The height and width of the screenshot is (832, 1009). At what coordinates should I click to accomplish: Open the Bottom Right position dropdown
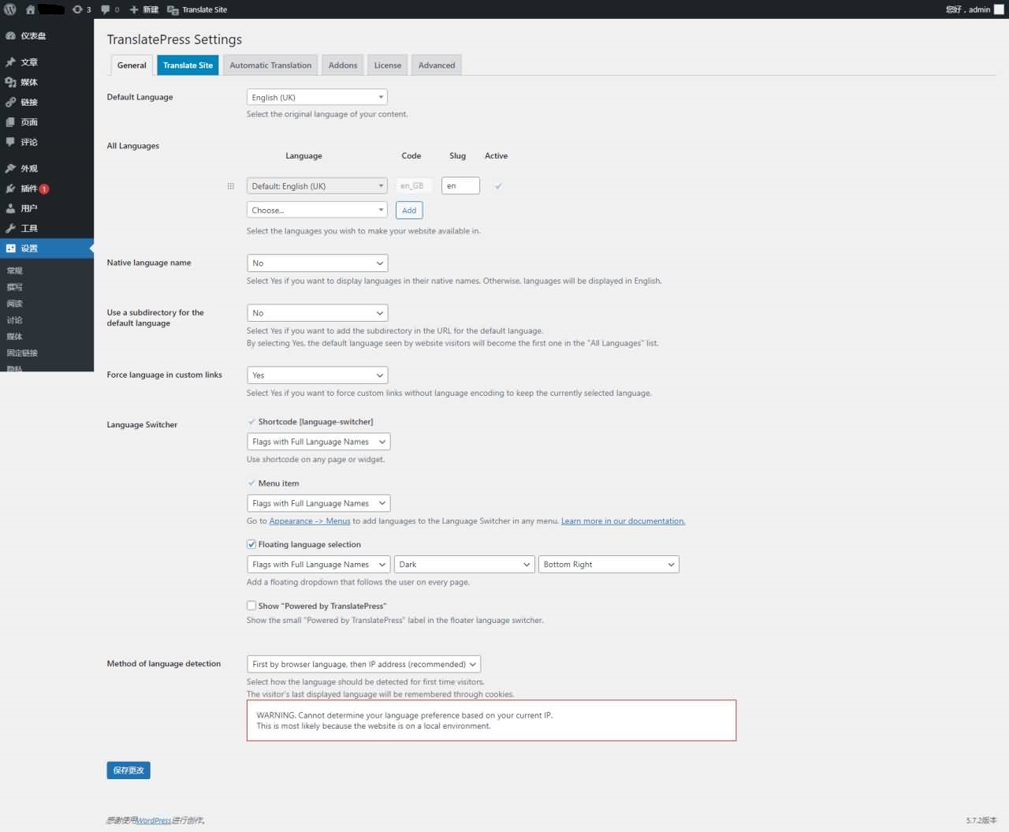(x=609, y=565)
